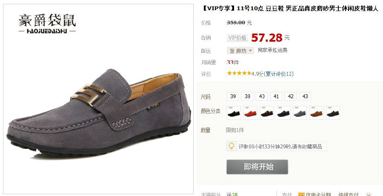Choose the red shoe color option
This screenshot has height=196, width=383.
(x=250, y=113)
